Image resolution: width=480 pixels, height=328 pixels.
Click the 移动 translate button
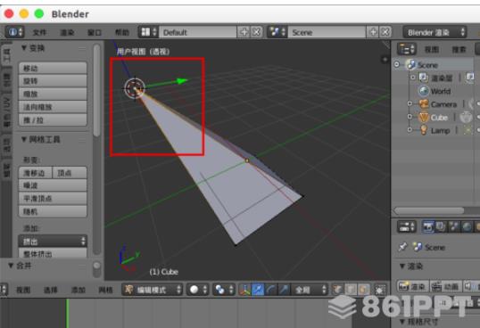click(x=53, y=68)
